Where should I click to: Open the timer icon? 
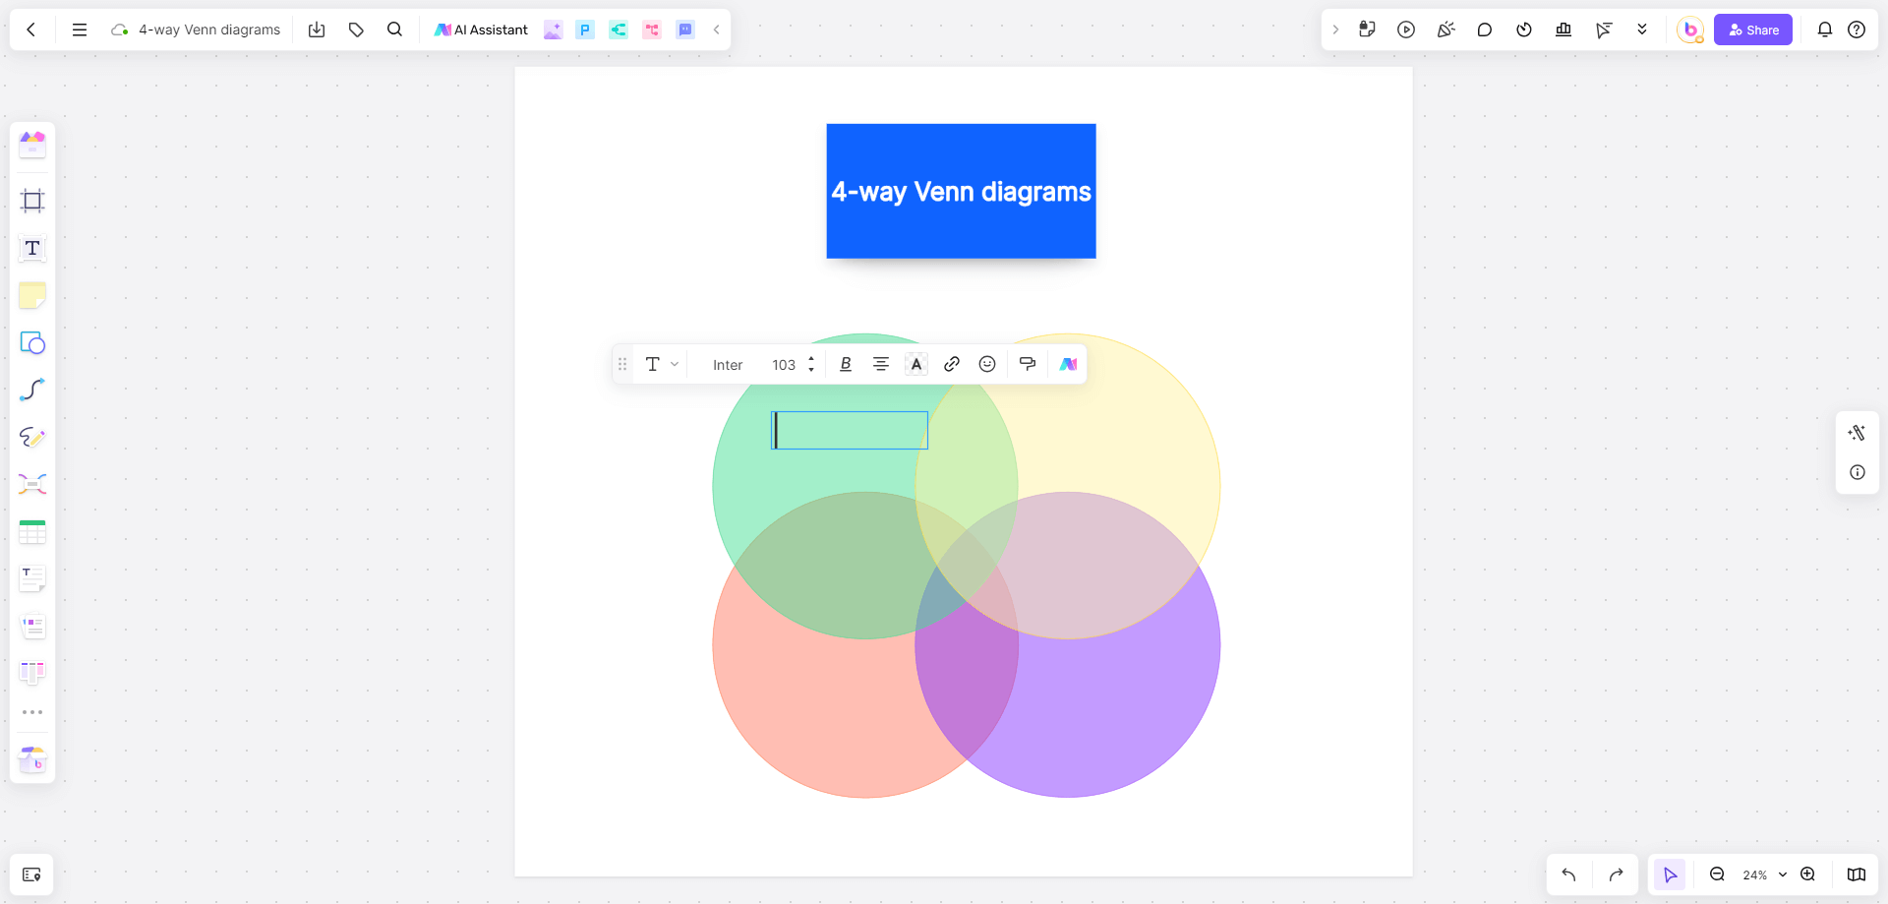click(1524, 30)
